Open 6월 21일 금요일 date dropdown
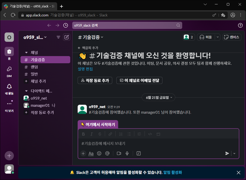The width and height of the screenshot is (246, 180). tap(158, 98)
